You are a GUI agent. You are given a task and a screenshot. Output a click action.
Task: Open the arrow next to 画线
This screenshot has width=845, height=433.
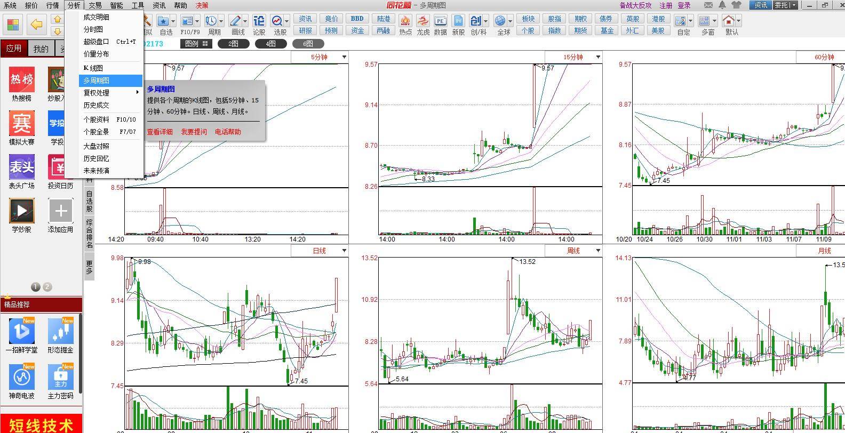pyautogui.click(x=245, y=22)
